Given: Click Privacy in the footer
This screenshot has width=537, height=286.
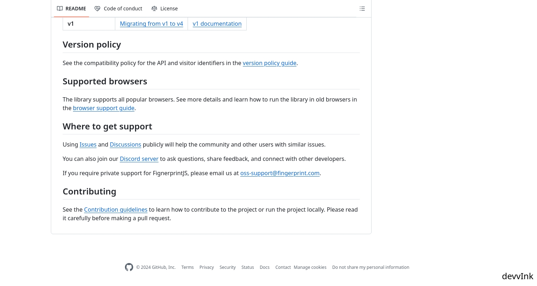Looking at the screenshot, I should tap(207, 267).
